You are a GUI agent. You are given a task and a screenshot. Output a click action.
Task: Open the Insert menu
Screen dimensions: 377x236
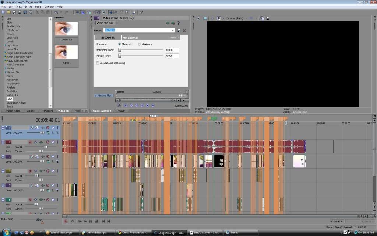pos(28,7)
